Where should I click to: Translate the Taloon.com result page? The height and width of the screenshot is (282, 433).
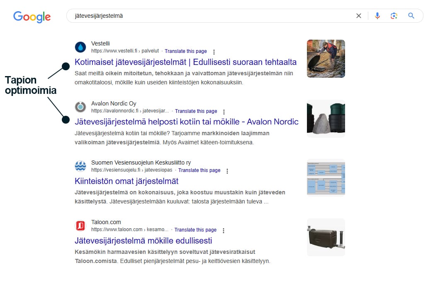tap(195, 230)
